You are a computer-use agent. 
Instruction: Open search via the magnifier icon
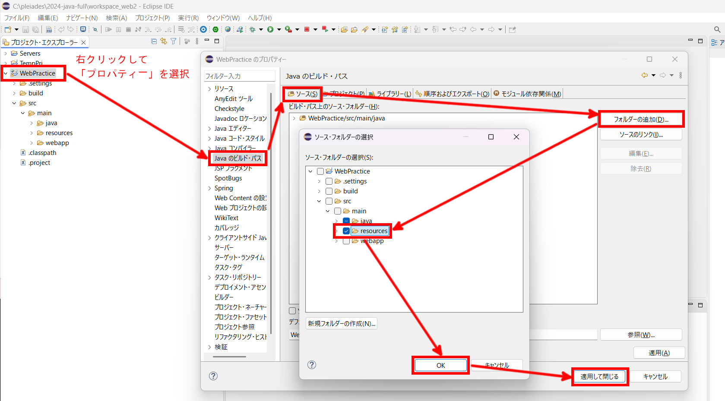[718, 29]
